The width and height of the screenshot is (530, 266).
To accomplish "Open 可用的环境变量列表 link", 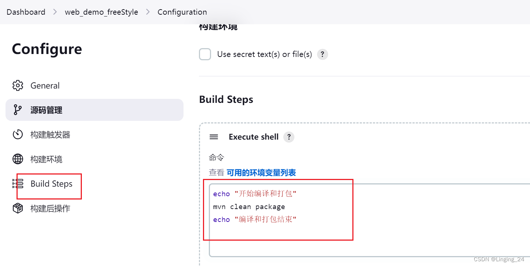I will (261, 173).
